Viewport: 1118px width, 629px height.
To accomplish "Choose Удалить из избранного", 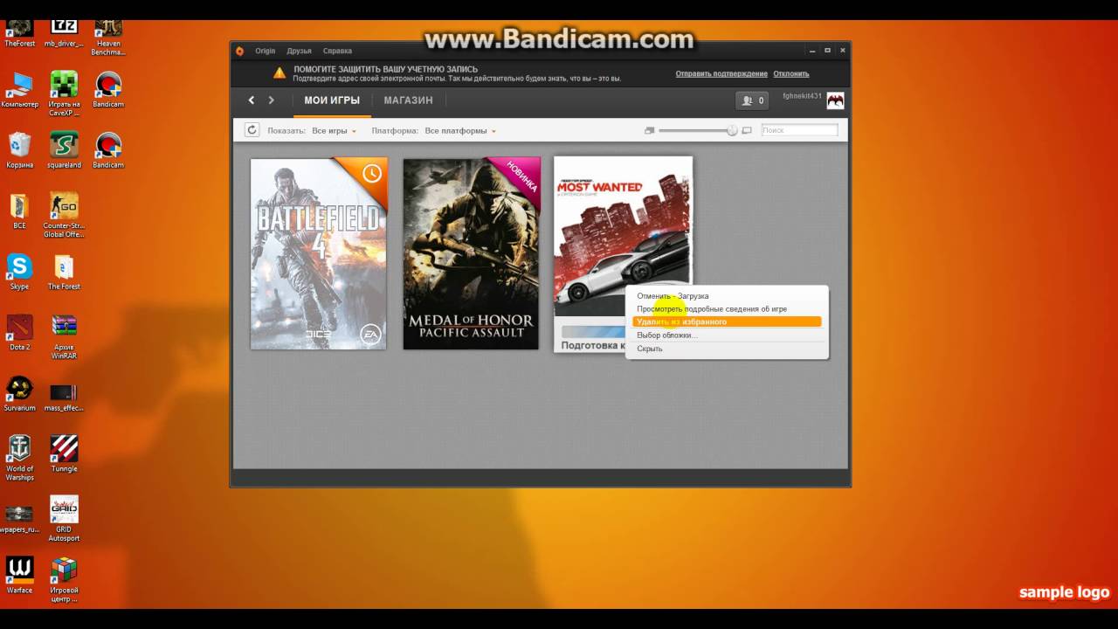I will pos(727,322).
